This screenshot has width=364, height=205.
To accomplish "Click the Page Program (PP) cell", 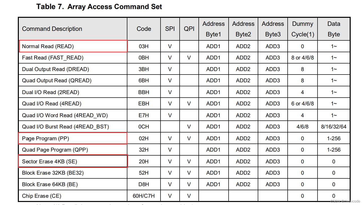I will pyautogui.click(x=45, y=139).
